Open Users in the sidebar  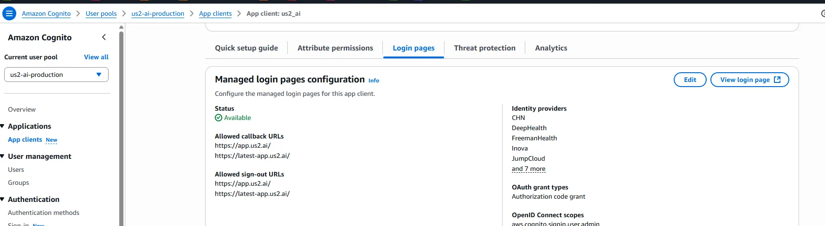point(16,169)
